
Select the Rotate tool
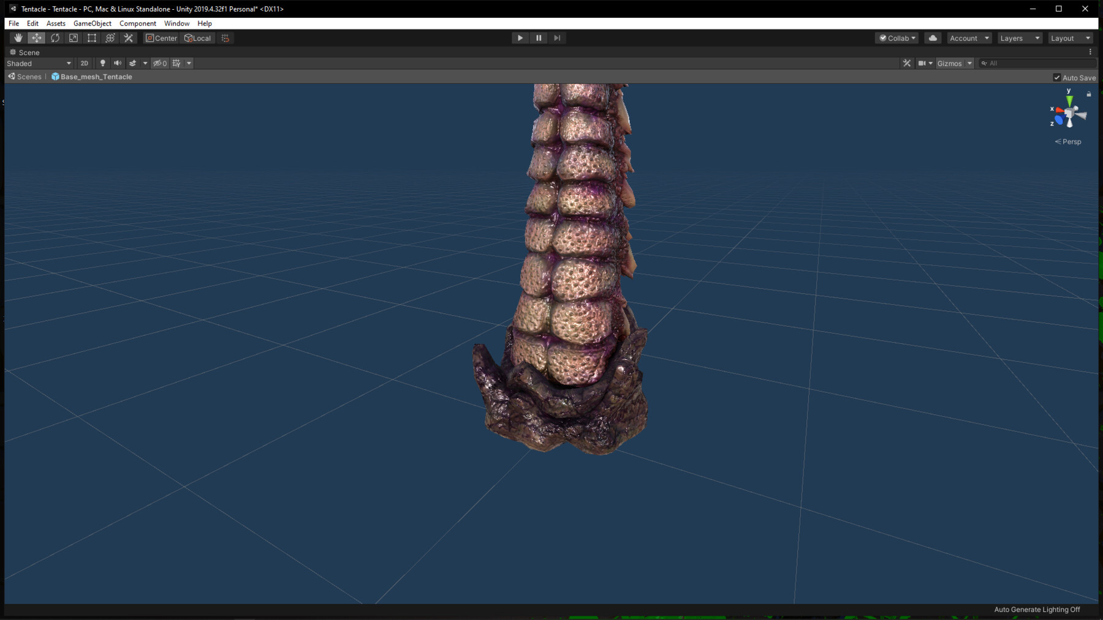click(55, 37)
